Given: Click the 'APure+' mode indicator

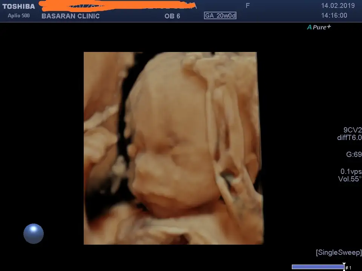Looking at the screenshot, I should pos(319,27).
